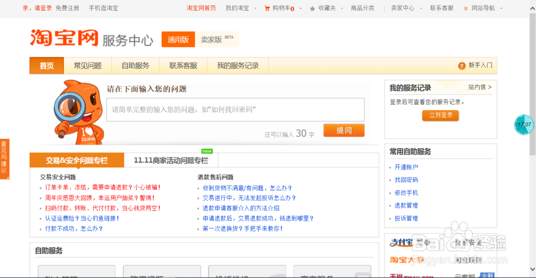Open 第一次退换货？手把手来教你 link
Screen dimensions: 536x278
243,228
